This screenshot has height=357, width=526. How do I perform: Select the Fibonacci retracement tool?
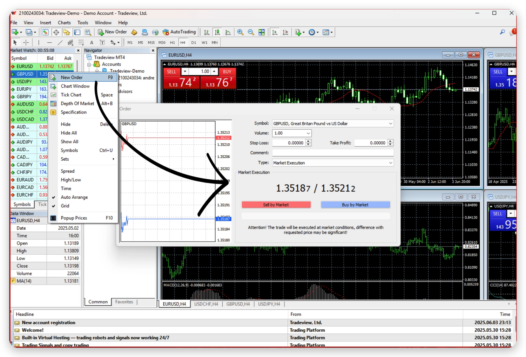[81, 42]
